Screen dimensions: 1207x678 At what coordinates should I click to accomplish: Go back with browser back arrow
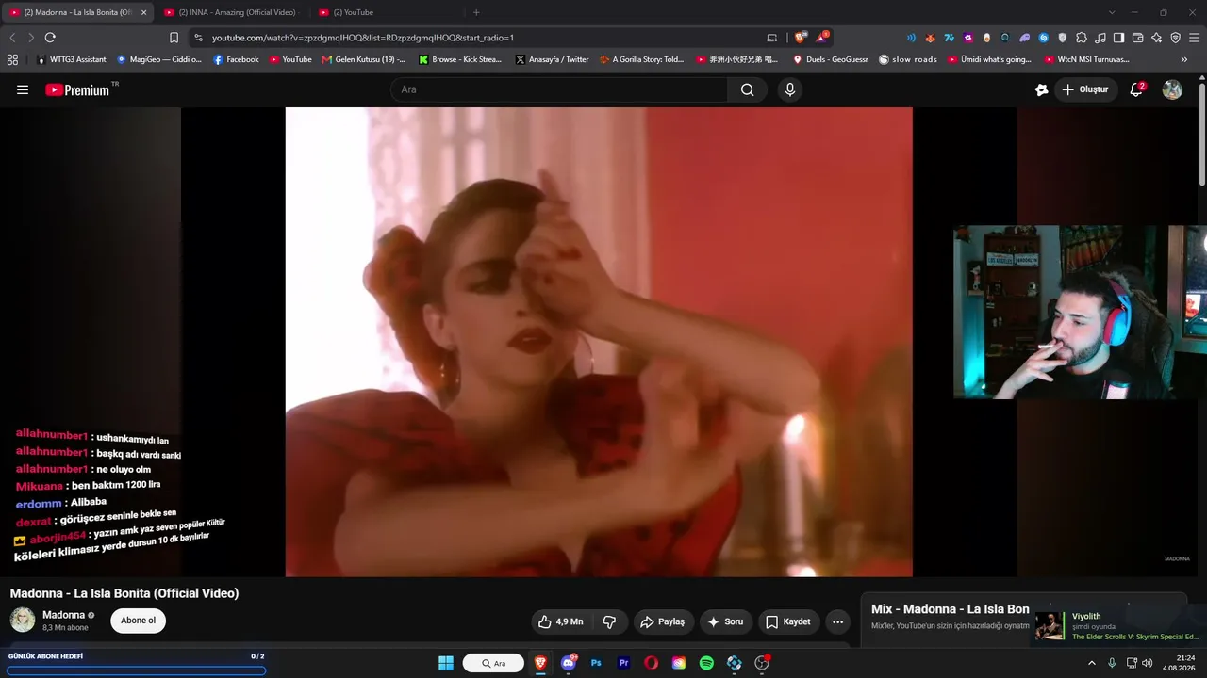[12, 38]
